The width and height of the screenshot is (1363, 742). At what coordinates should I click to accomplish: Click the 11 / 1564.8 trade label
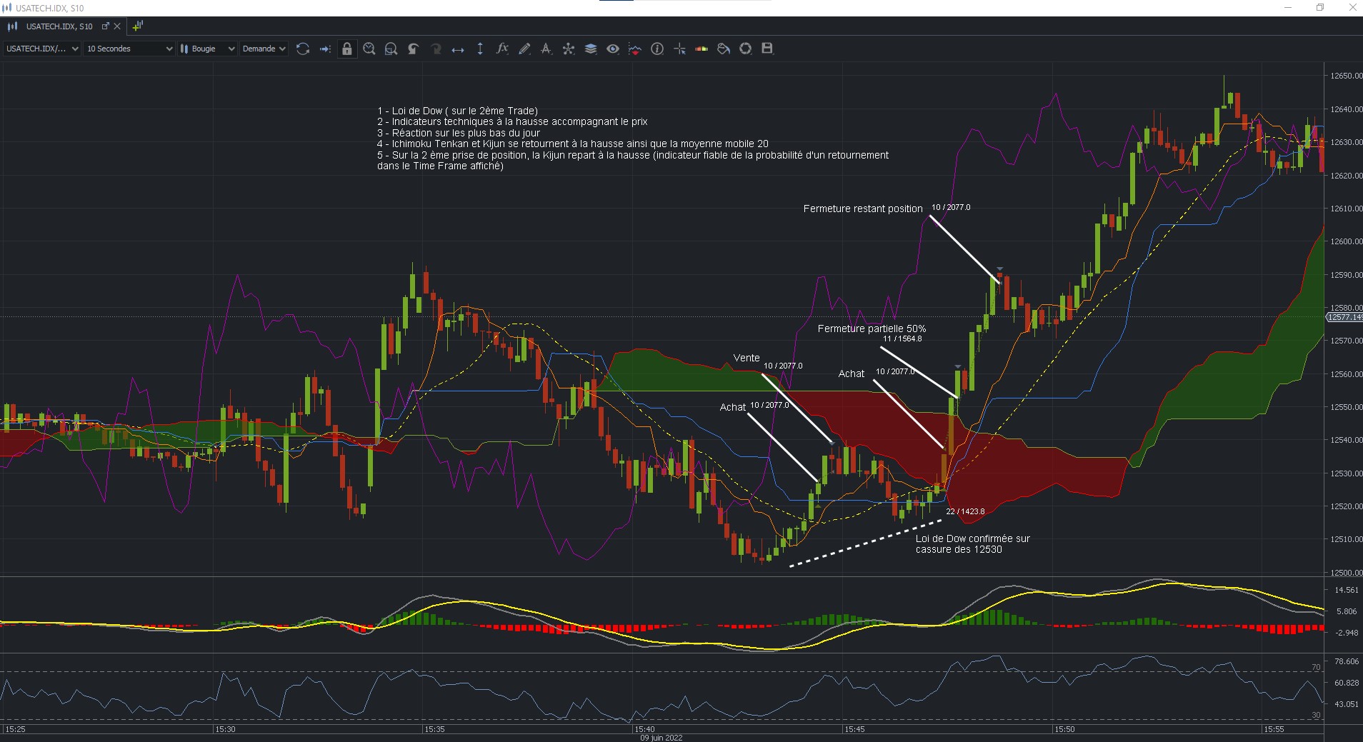(x=902, y=339)
